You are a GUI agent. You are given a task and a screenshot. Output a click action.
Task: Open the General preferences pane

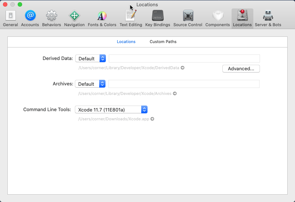coord(11,19)
